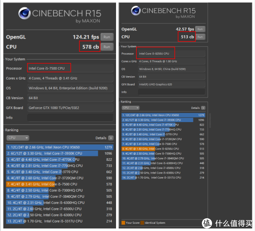Select the i7-3840QM ranking row in the left window

point(59,197)
